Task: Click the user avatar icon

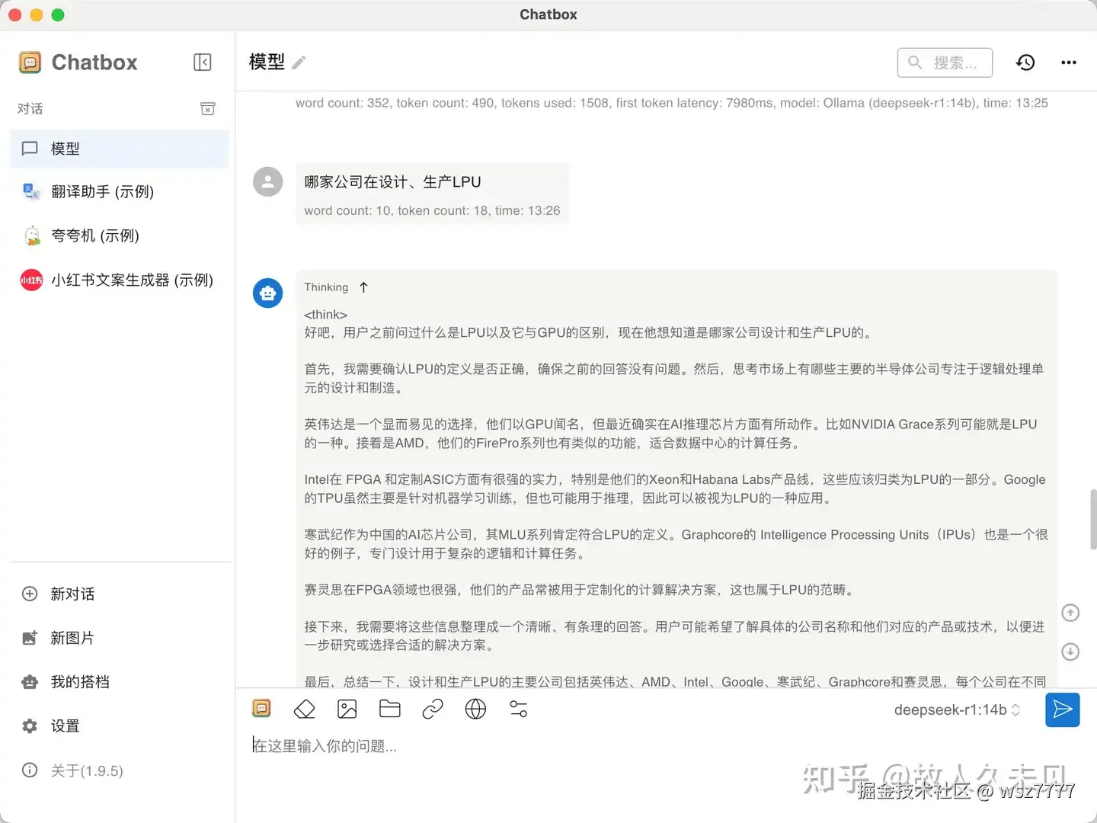Action: (267, 181)
